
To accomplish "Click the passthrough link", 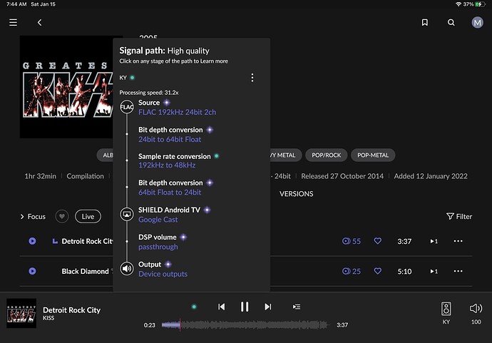I will (158, 247).
